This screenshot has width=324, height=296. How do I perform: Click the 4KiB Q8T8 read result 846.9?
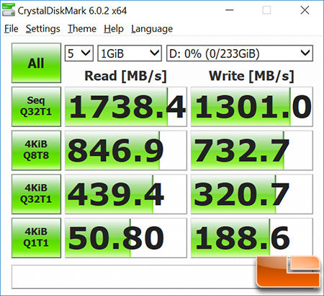(126, 150)
